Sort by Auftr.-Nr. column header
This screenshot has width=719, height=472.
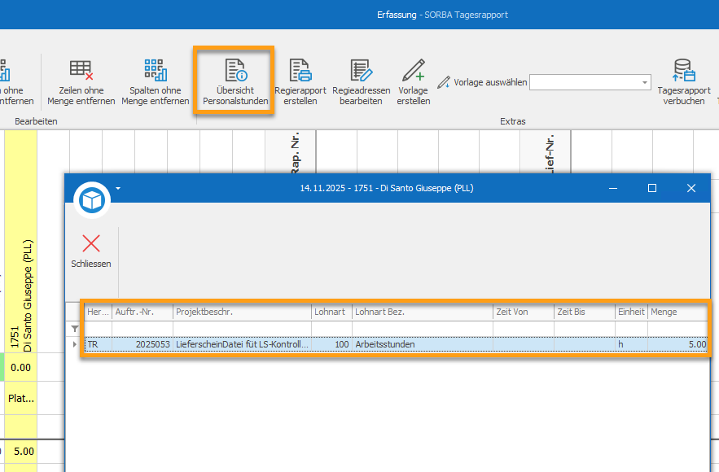tap(142, 312)
